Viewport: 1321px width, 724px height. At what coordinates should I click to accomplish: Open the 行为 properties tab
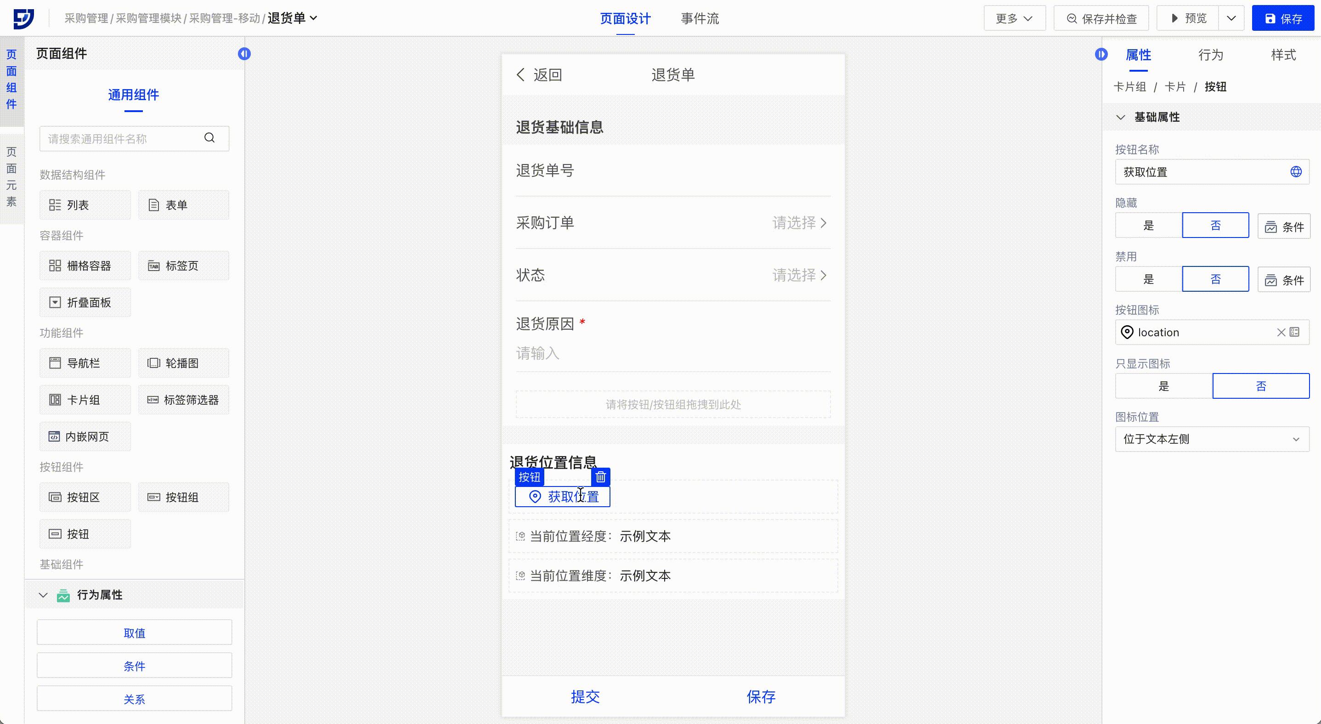(1210, 55)
